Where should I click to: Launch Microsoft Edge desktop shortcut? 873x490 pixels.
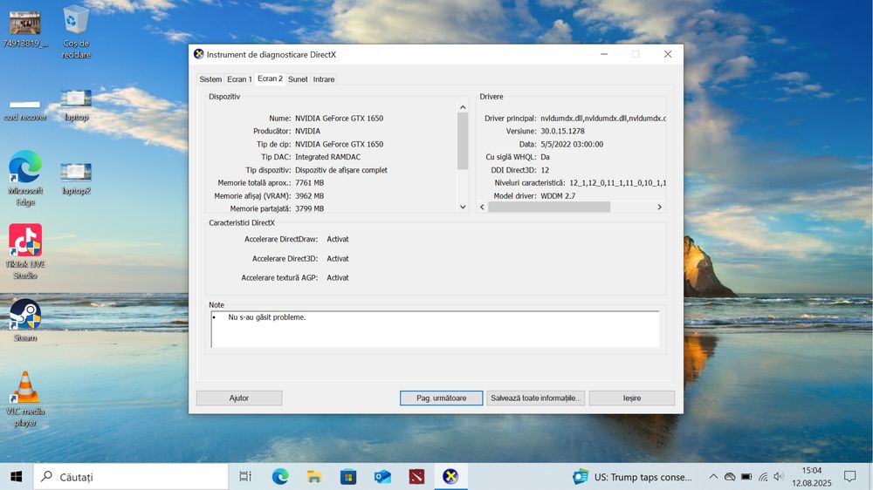pos(25,178)
